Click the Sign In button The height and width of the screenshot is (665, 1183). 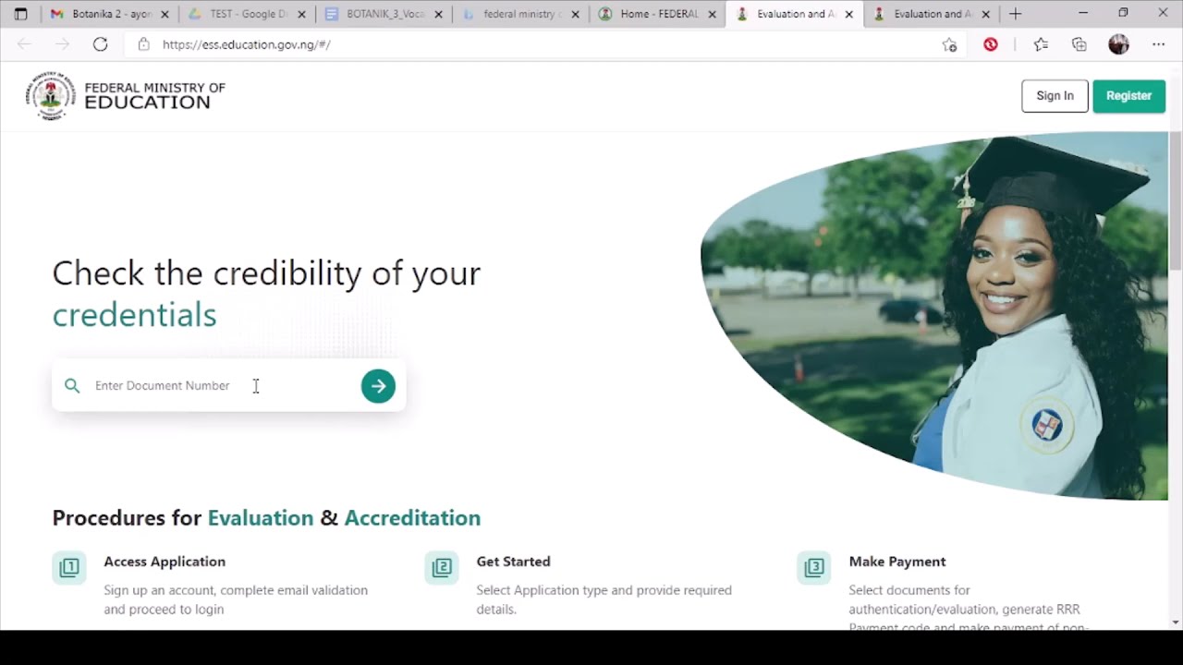click(1055, 96)
